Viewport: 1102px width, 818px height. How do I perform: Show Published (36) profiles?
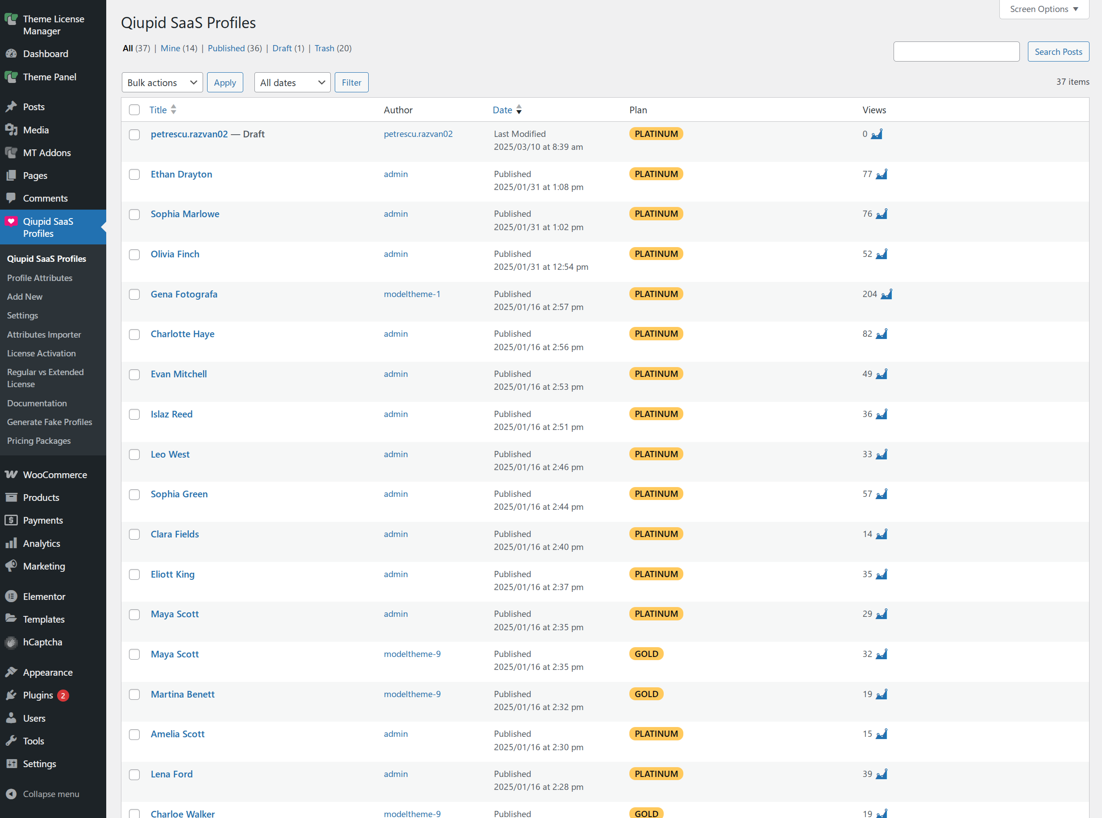click(x=235, y=48)
